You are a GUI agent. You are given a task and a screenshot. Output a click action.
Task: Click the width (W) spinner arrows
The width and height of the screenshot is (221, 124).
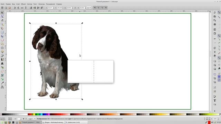click(x=73, y=8)
